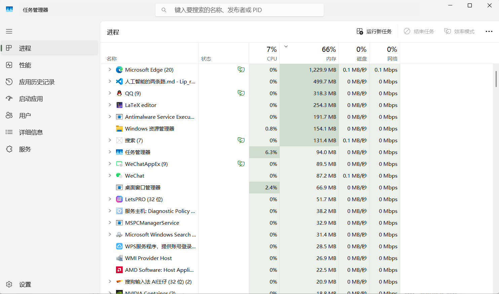Expand the 搜索 (7) process group
The height and width of the screenshot is (294, 499).
tap(110, 140)
